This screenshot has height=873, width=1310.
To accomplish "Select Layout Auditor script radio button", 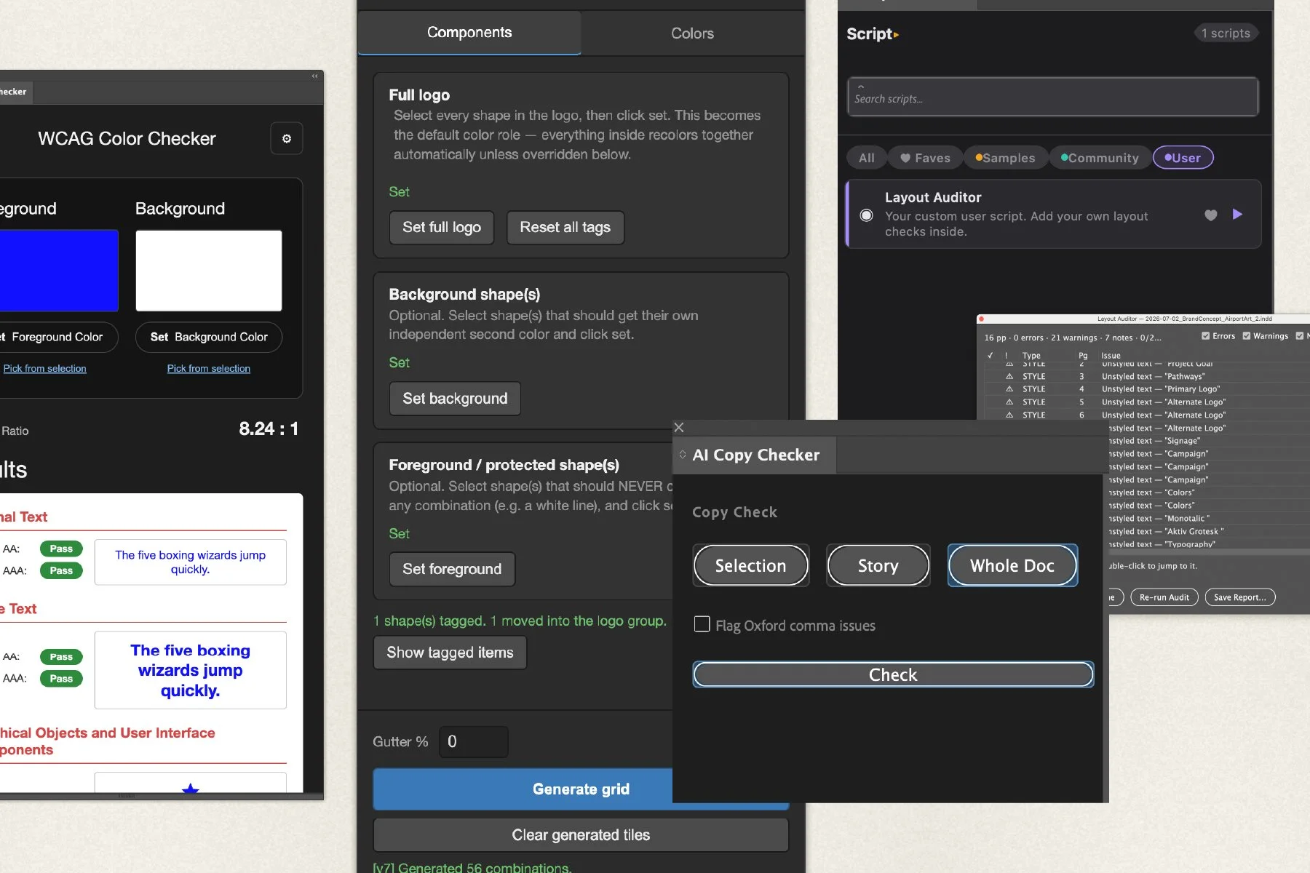I will (x=866, y=215).
